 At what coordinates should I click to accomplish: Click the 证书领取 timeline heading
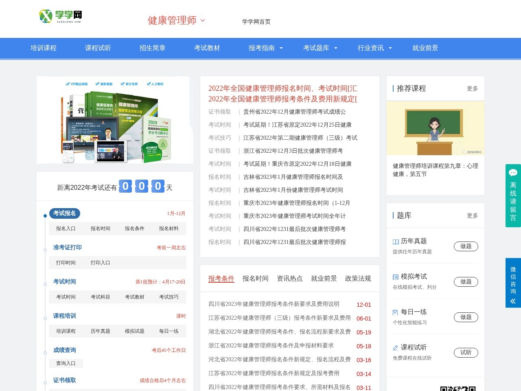click(x=65, y=380)
